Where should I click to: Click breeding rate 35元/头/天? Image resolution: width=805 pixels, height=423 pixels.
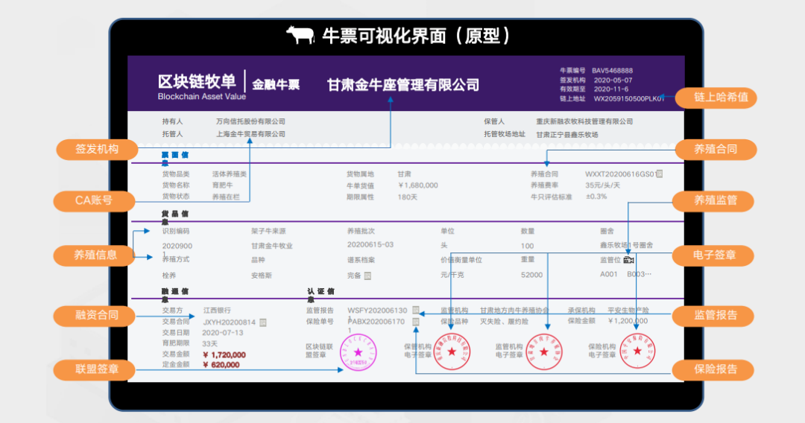pos(602,185)
